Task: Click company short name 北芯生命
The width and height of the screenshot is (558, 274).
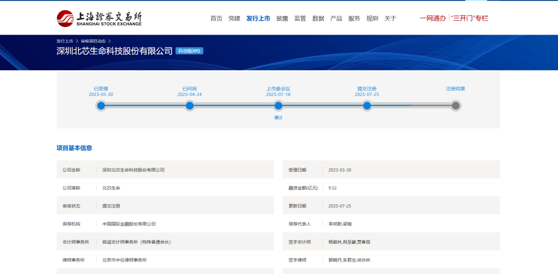Action: (x=111, y=188)
